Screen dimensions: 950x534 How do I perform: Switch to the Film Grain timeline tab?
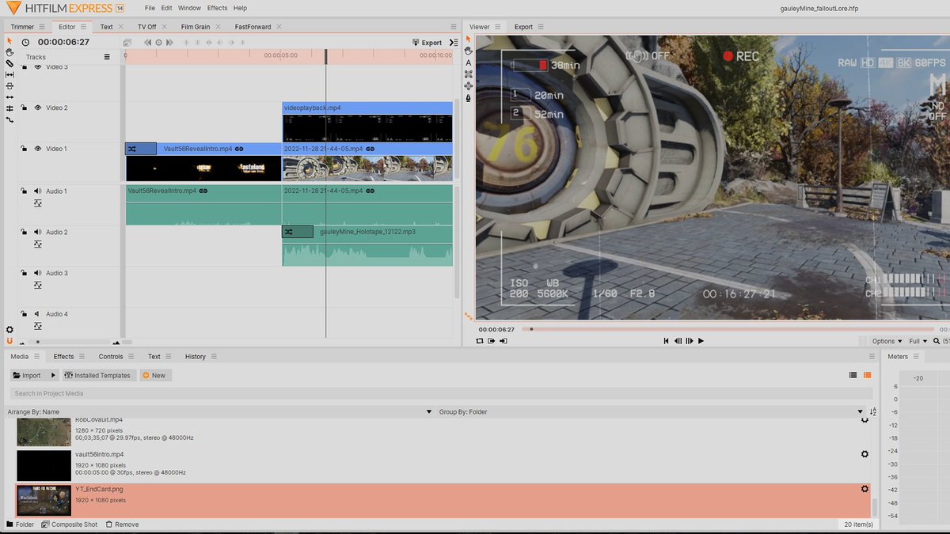click(x=196, y=27)
